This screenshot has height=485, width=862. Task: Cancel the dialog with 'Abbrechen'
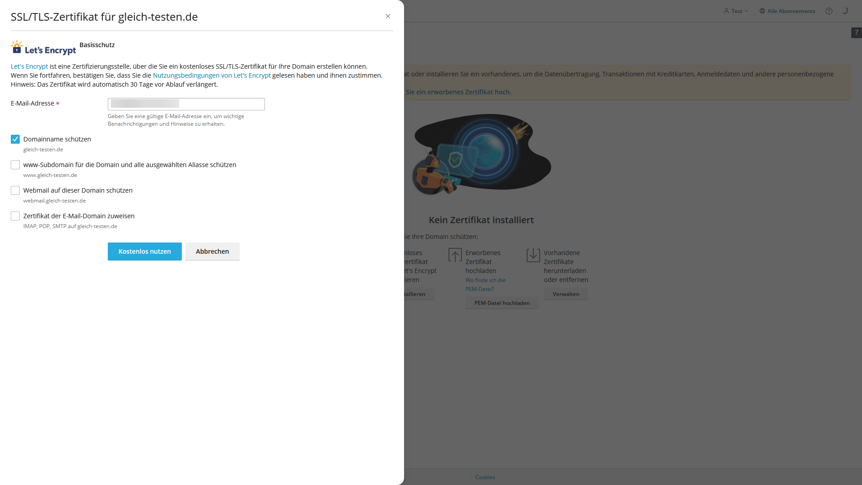(212, 251)
